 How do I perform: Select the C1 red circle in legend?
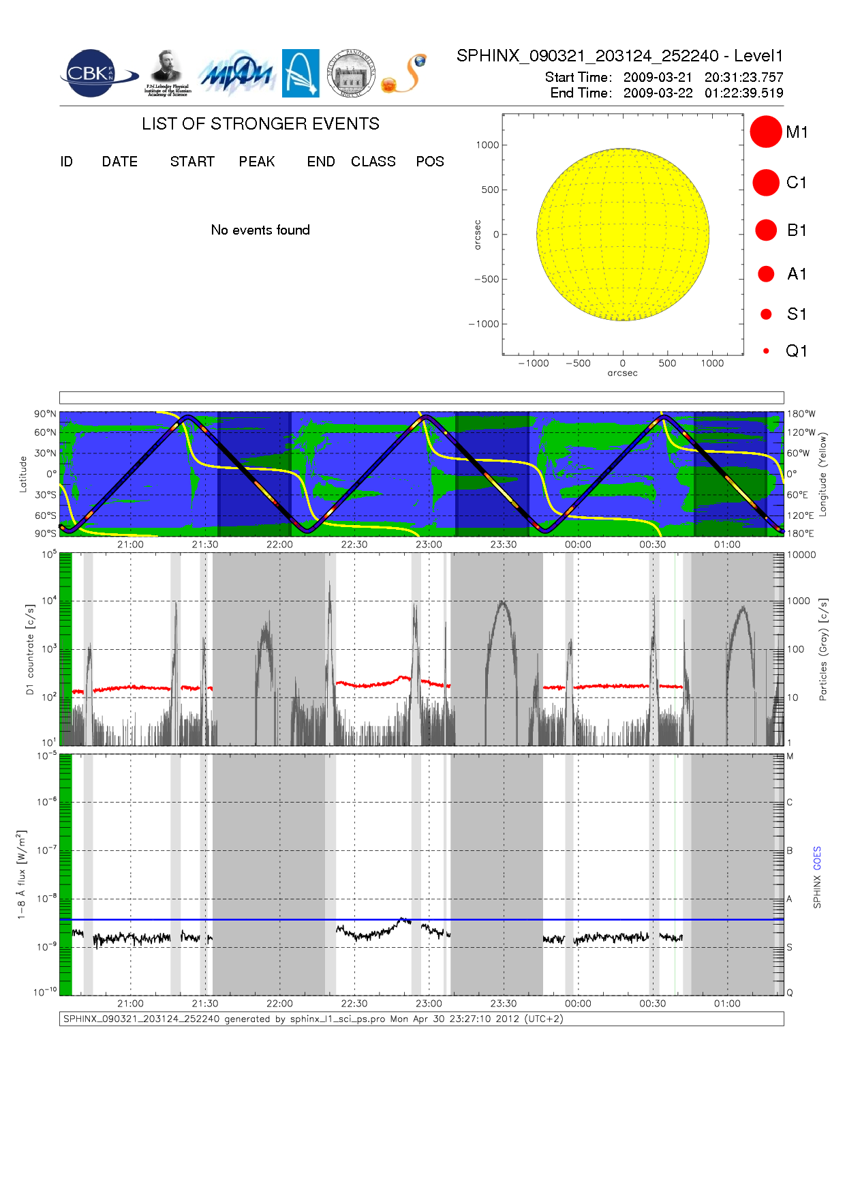click(x=765, y=183)
